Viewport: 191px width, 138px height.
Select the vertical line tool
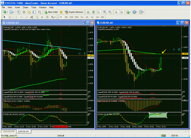[16, 17]
